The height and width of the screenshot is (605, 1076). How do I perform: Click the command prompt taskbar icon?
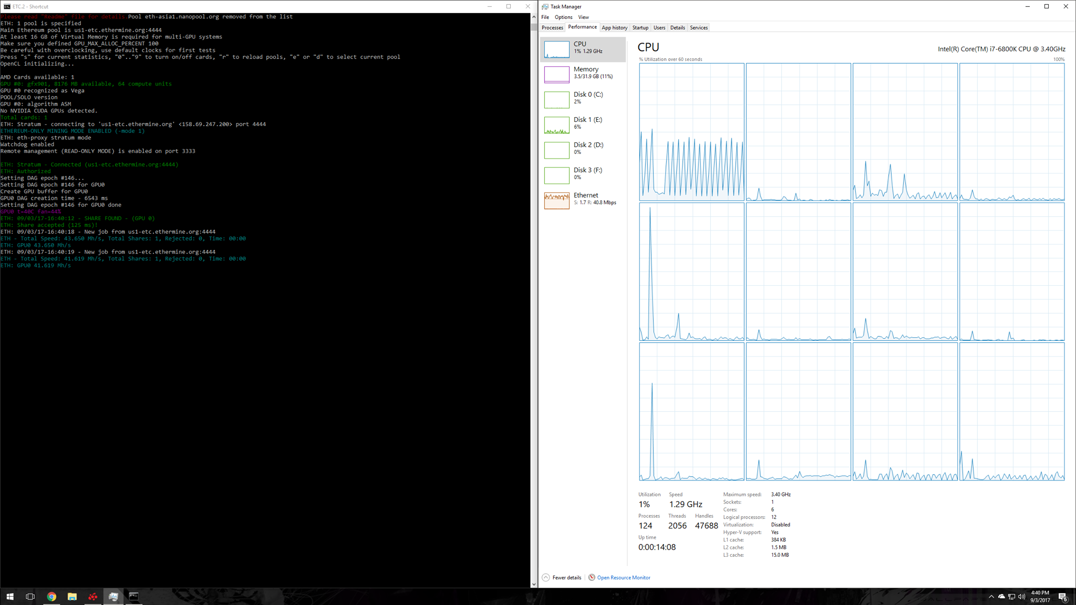[x=134, y=597]
